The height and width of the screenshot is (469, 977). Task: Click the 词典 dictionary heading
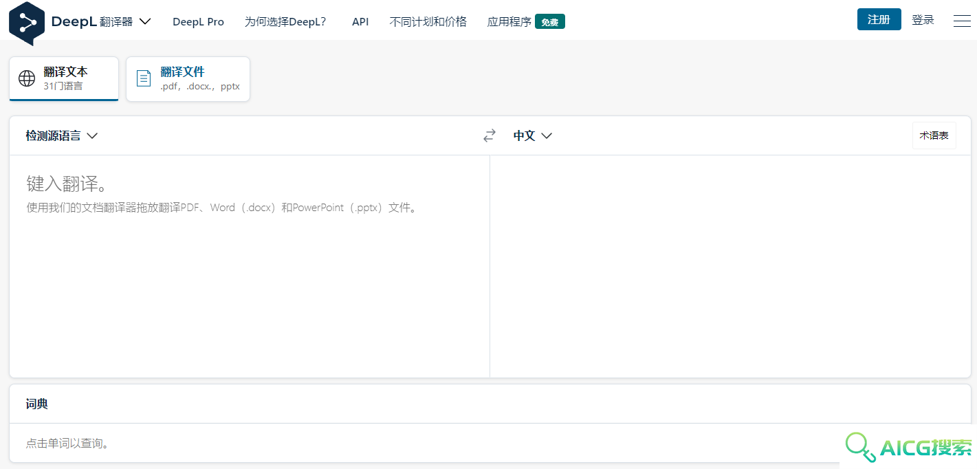click(x=37, y=404)
